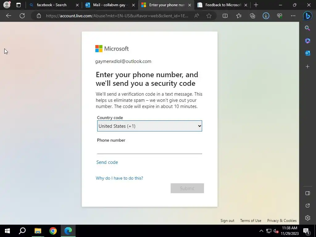Launch Bing Copilot sidebar button
Image resolution: width=316 pixels, height=237 pixels.
coord(308,16)
